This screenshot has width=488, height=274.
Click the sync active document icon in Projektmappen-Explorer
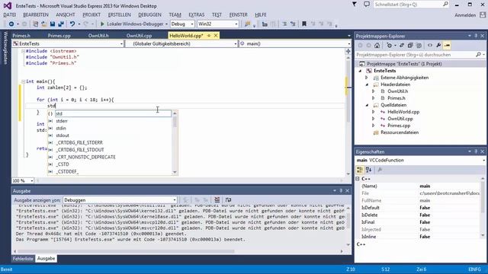(x=402, y=46)
